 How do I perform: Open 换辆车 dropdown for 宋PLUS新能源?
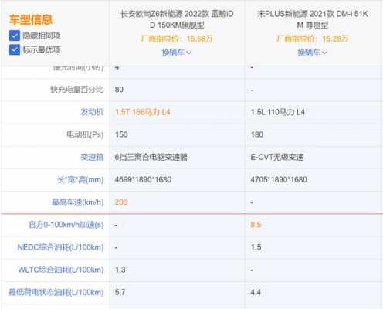(312, 53)
